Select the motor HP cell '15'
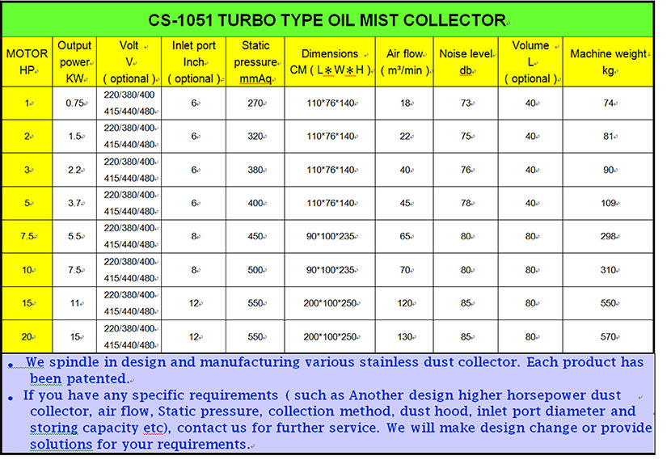The image size is (671, 460). pyautogui.click(x=27, y=303)
